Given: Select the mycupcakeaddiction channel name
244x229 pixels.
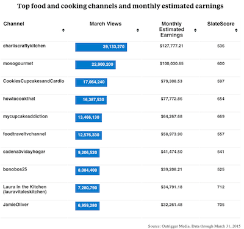Looking at the screenshot, I should tap(25, 116).
